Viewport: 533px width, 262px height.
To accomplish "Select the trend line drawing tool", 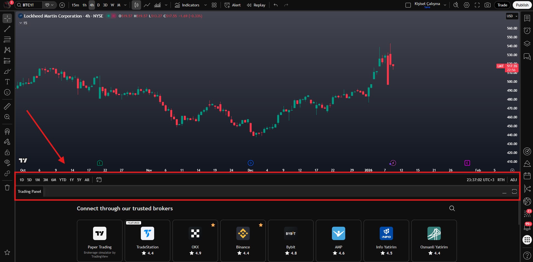I will click(x=7, y=29).
